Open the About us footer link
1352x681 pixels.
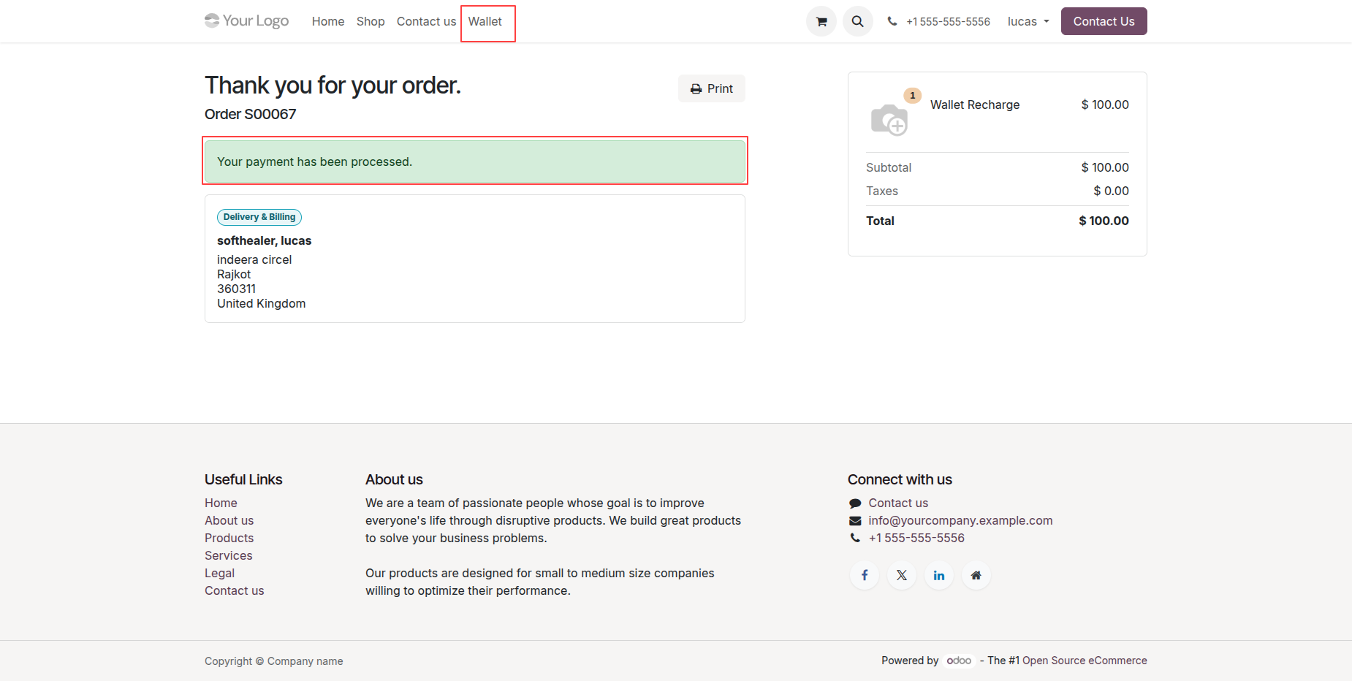[x=229, y=520]
